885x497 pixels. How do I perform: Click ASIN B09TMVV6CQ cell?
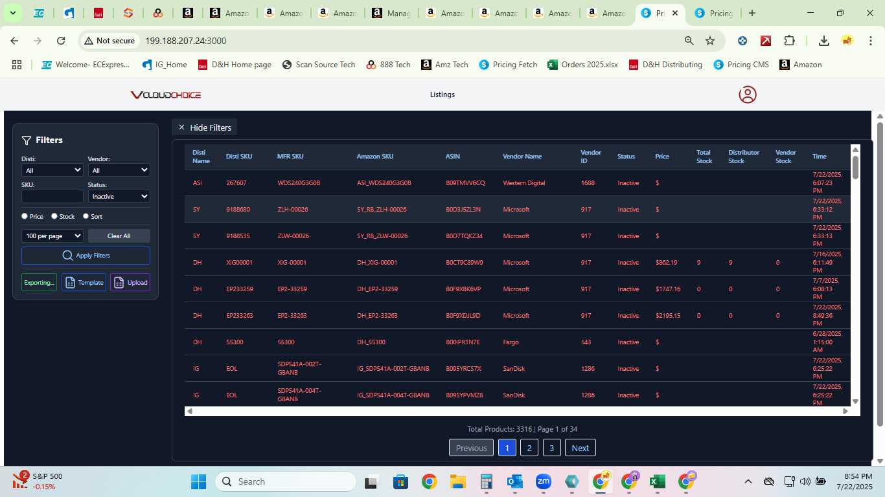465,183
